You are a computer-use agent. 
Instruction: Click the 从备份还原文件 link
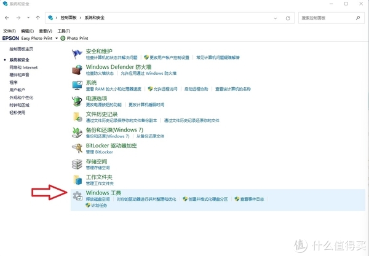pyautogui.click(x=150, y=136)
